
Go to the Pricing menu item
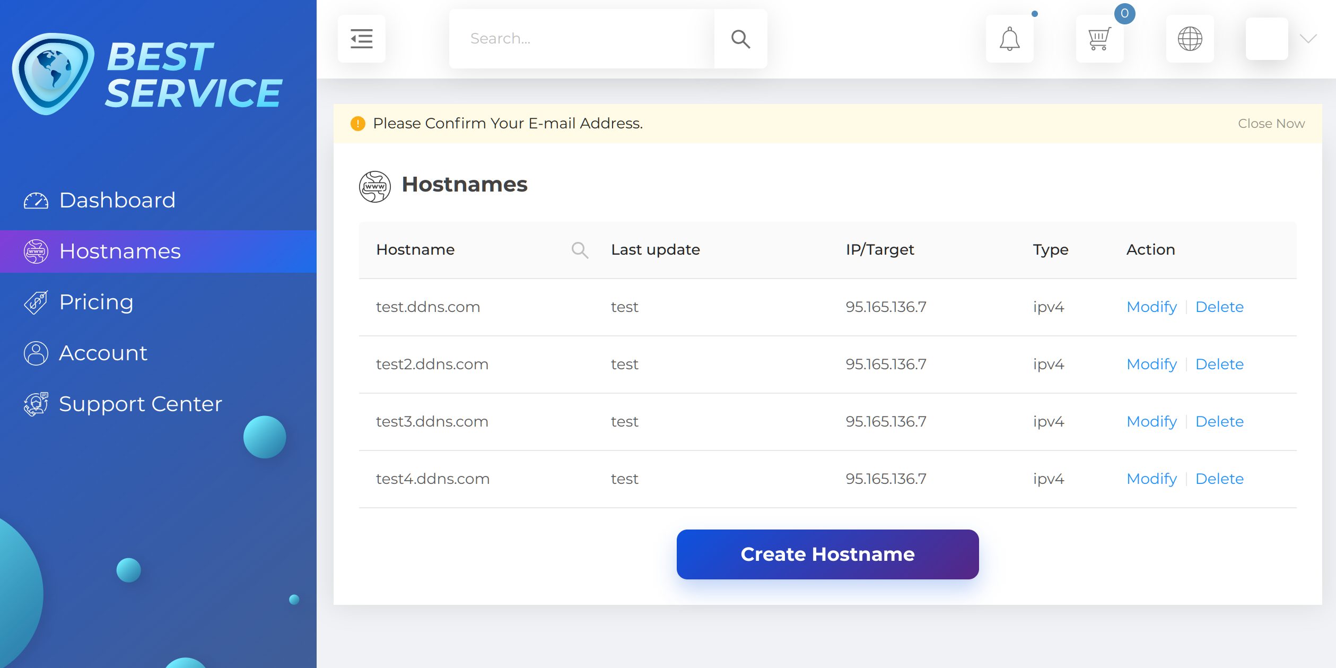coord(96,302)
